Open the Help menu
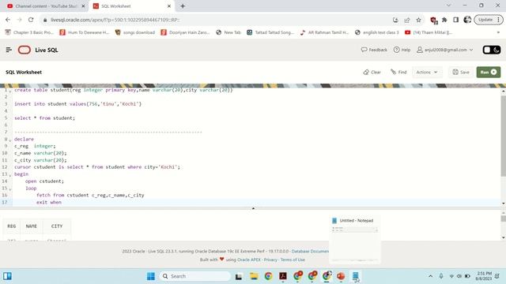 point(402,50)
